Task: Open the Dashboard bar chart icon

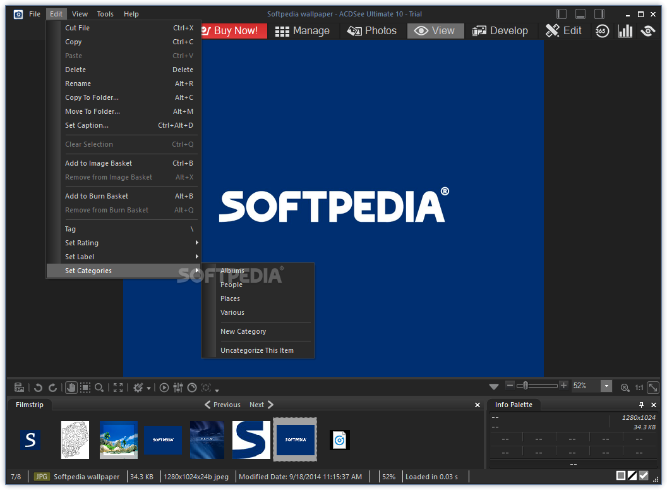Action: point(625,31)
